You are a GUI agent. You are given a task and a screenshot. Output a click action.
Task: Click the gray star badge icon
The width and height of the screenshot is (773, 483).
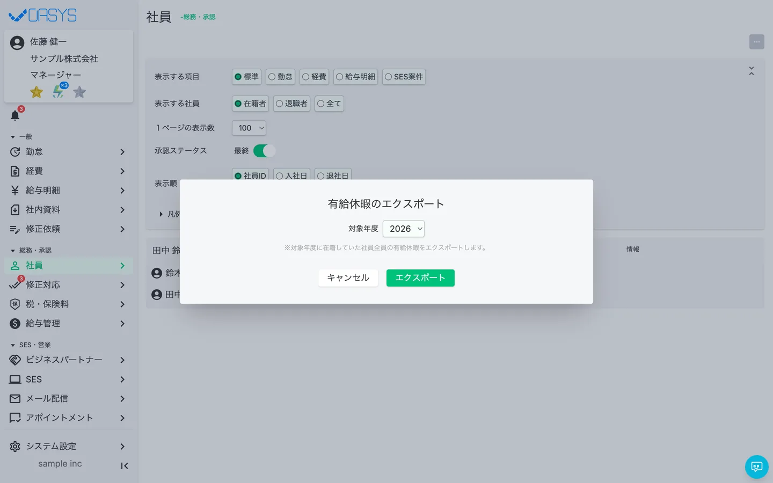point(79,92)
